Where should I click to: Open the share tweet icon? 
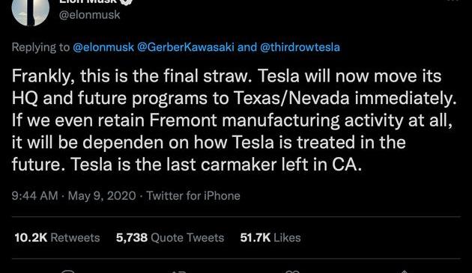point(404,272)
